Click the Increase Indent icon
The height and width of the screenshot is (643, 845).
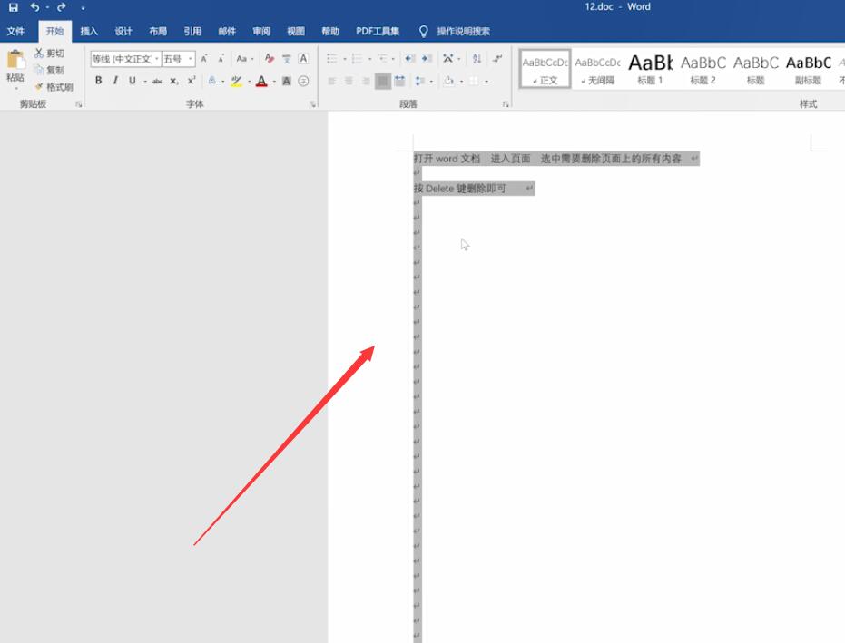427,58
